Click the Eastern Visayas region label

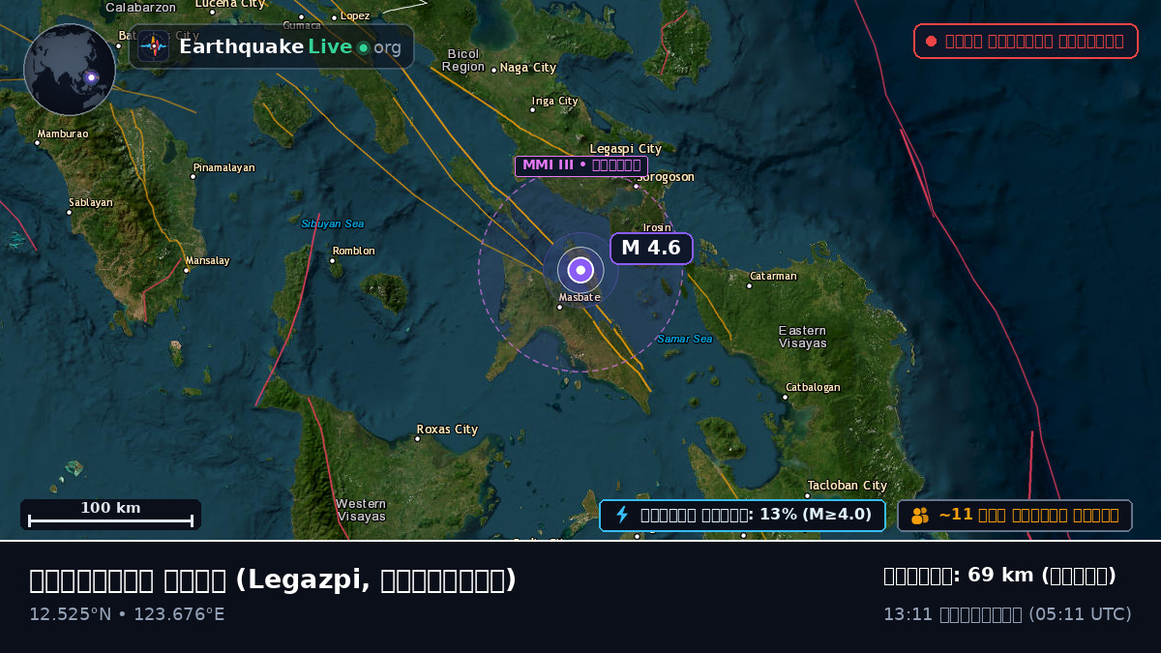pos(803,337)
